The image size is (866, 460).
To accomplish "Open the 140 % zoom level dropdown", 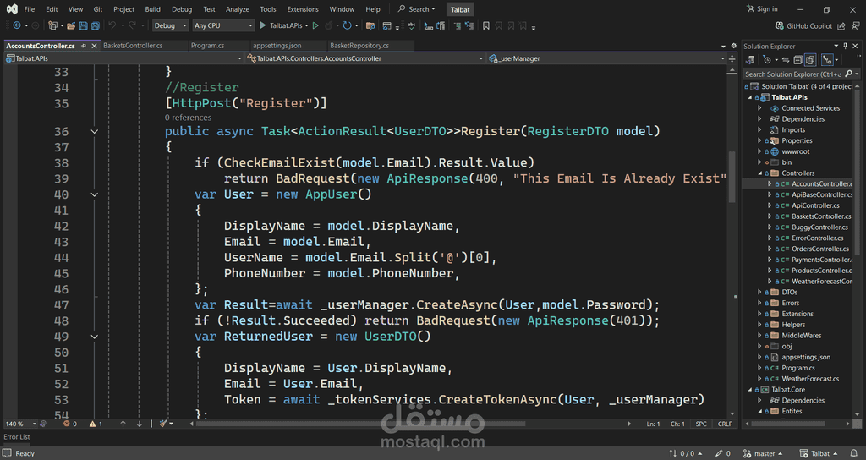I will pyautogui.click(x=20, y=424).
